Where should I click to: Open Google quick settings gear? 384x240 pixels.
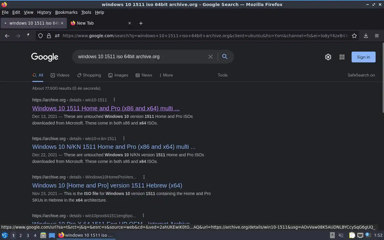(328, 57)
